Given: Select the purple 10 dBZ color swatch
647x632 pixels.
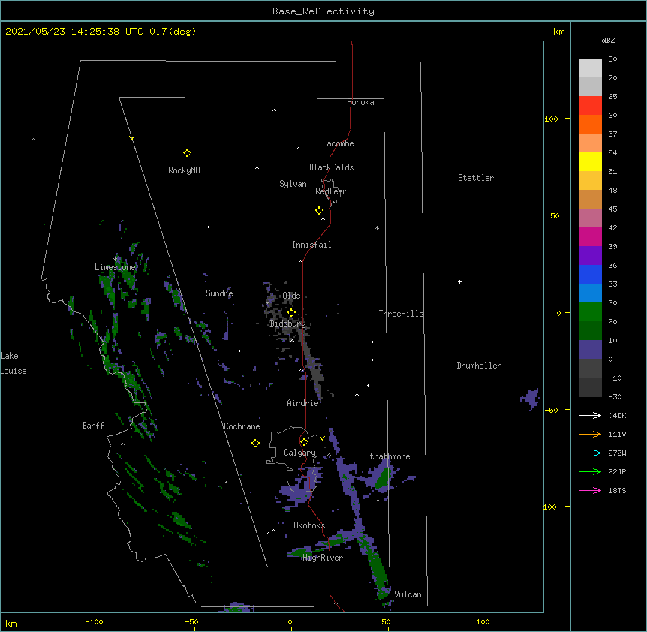Looking at the screenshot, I should (x=590, y=350).
